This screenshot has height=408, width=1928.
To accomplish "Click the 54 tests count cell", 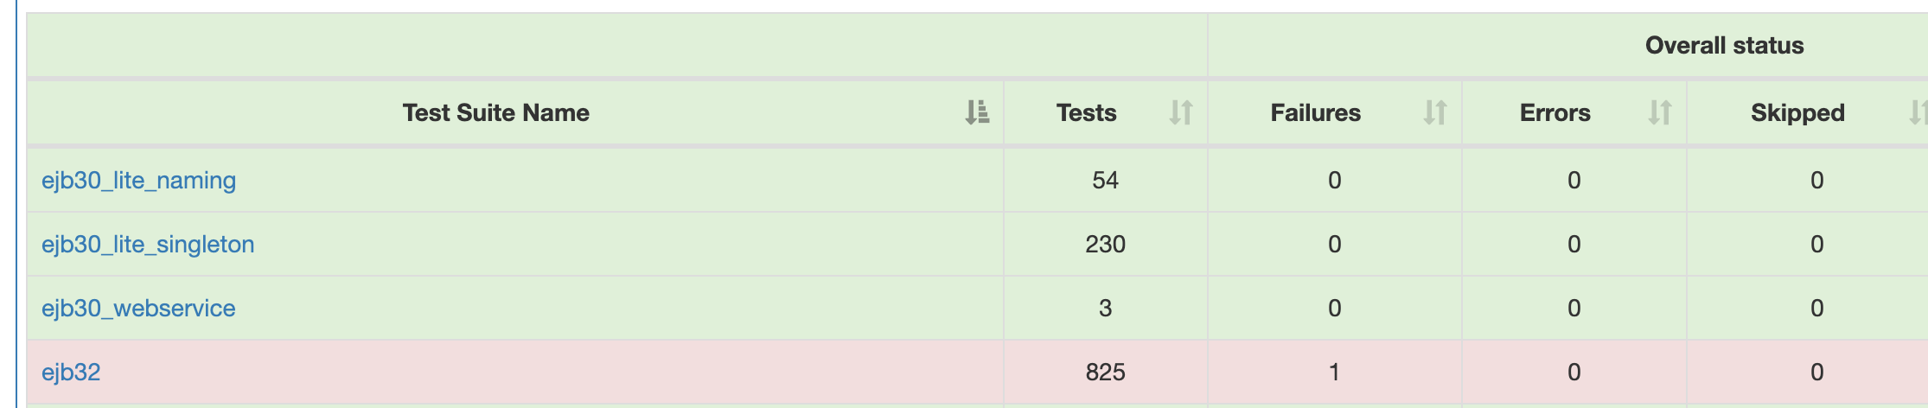I will coord(1105,180).
